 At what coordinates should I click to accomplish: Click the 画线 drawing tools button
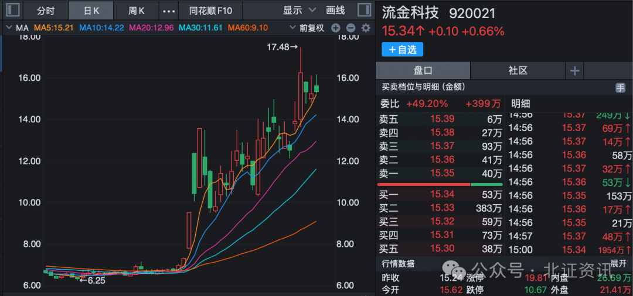click(x=335, y=11)
